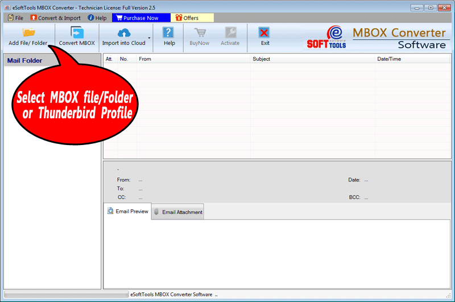
Task: Click the BuyNow shopping cart icon
Action: point(200,32)
